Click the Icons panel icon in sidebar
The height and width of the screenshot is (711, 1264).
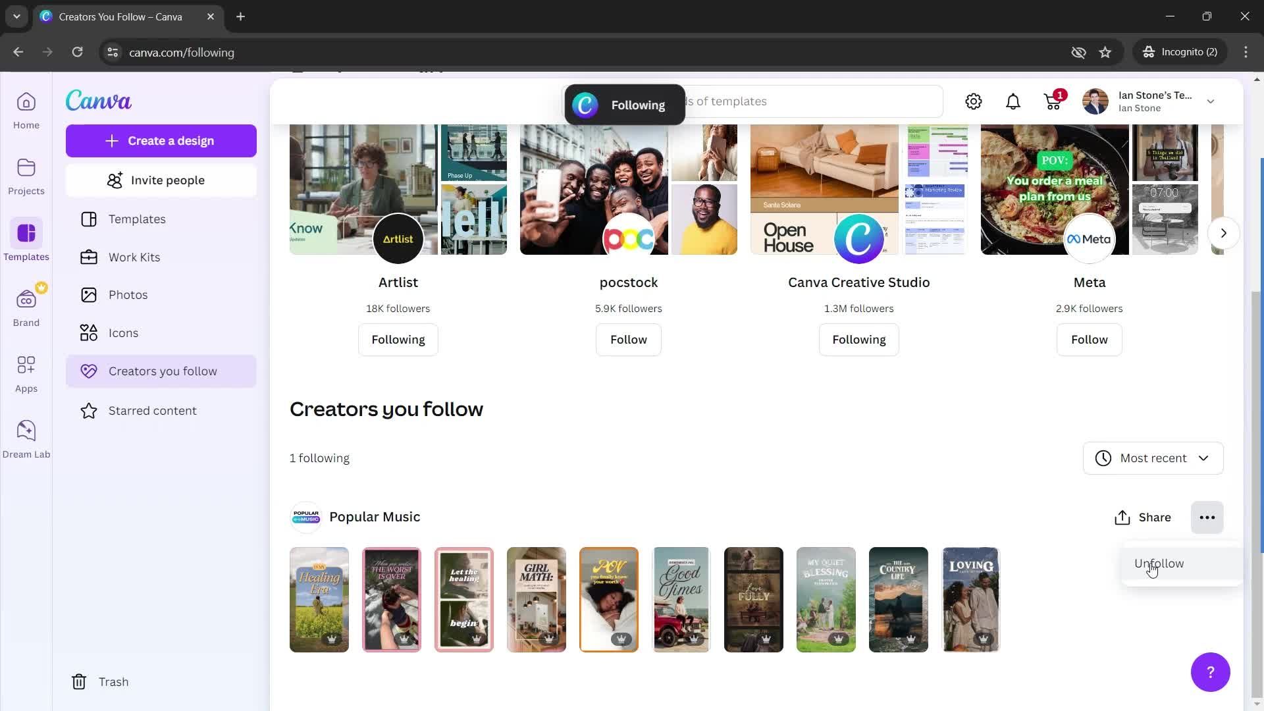[x=86, y=333]
